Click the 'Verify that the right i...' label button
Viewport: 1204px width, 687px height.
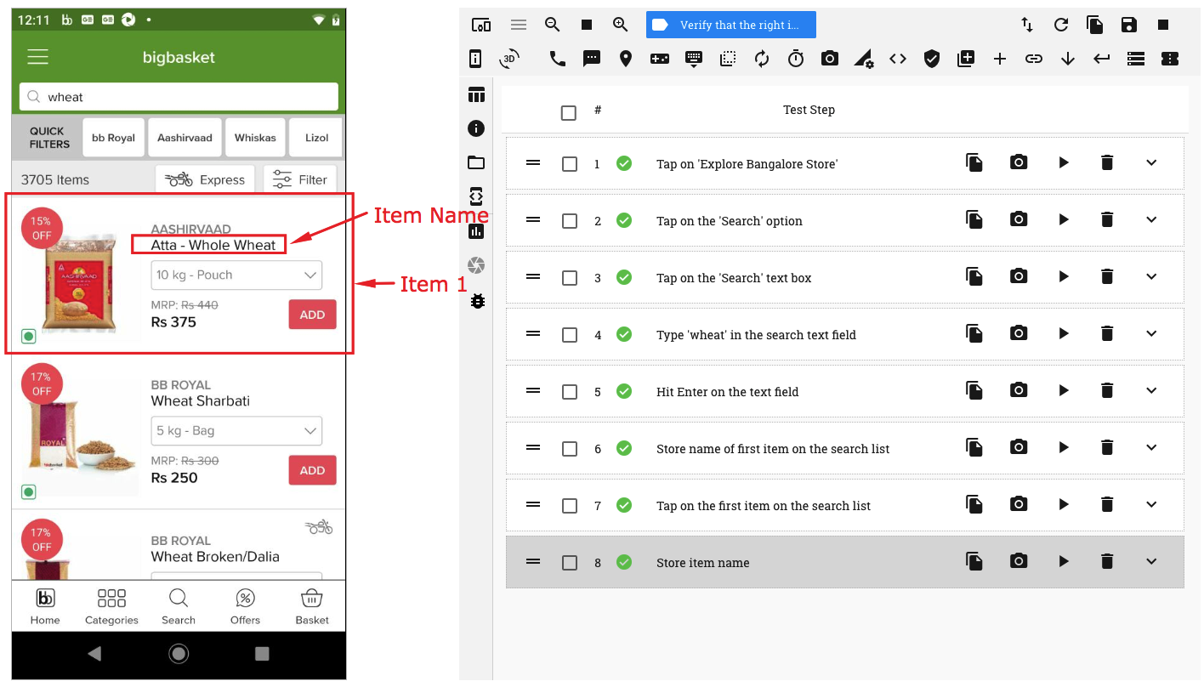(x=731, y=25)
